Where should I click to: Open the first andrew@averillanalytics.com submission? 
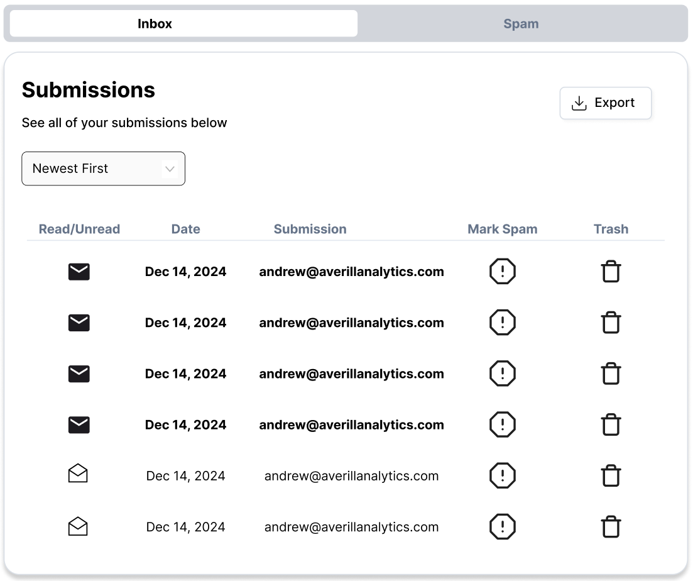(351, 272)
